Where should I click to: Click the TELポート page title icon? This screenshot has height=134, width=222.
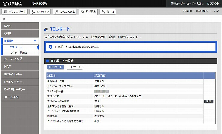46,29
